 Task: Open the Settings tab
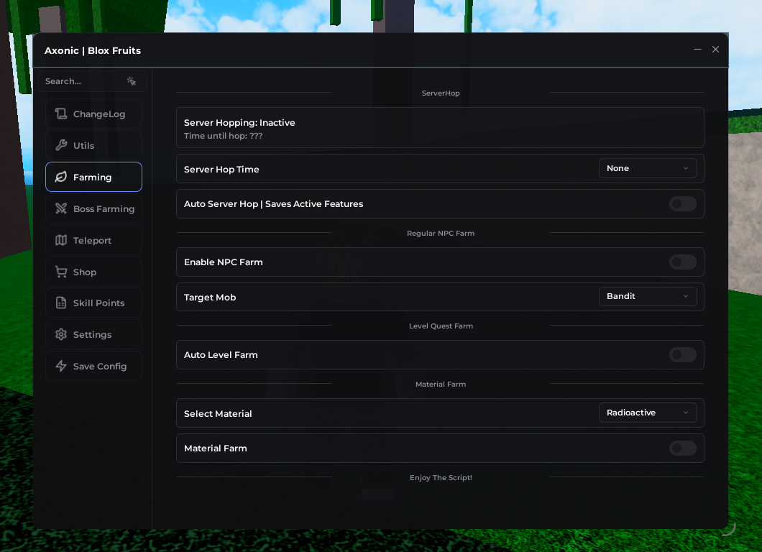(93, 334)
